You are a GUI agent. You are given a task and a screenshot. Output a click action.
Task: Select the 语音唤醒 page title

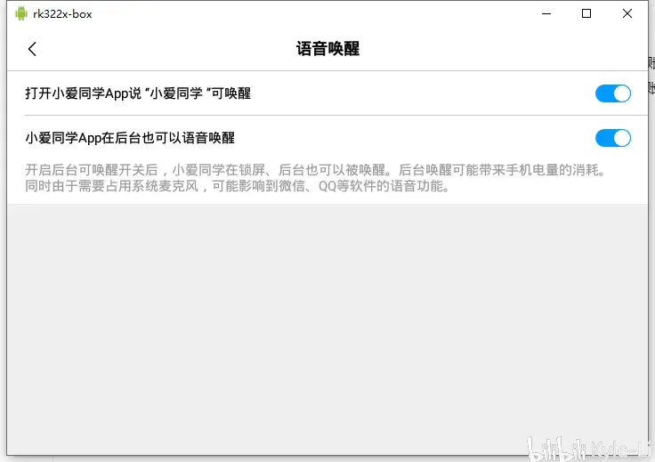point(327,49)
